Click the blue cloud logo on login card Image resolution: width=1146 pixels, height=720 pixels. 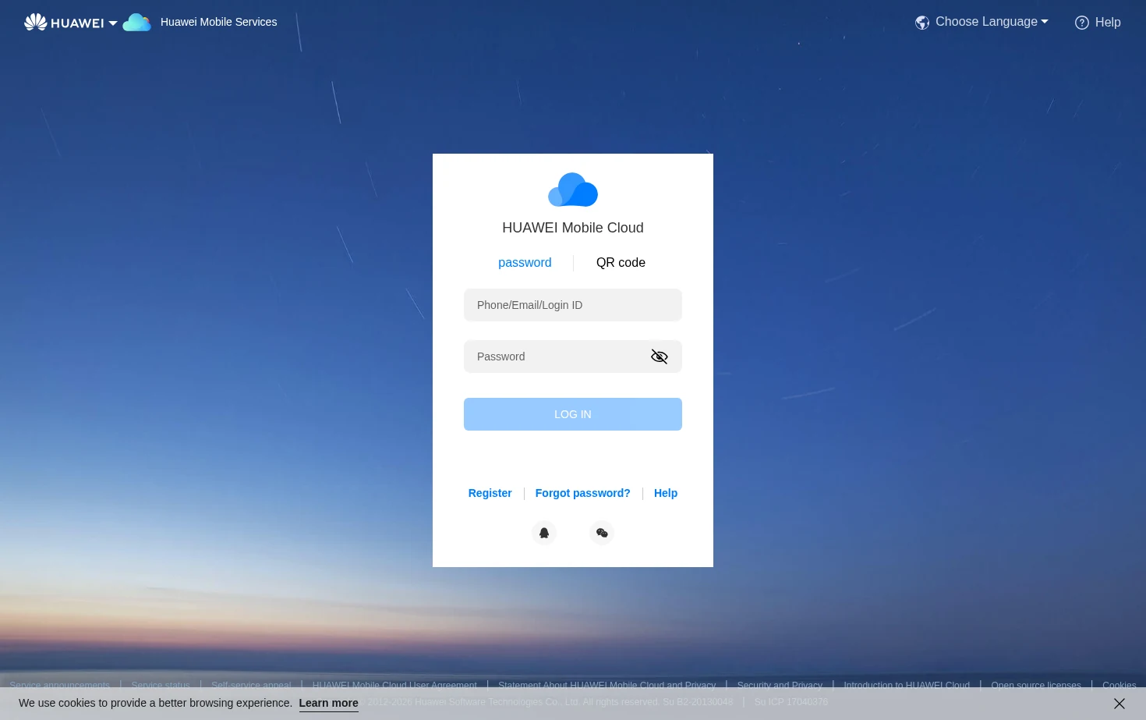click(x=573, y=190)
